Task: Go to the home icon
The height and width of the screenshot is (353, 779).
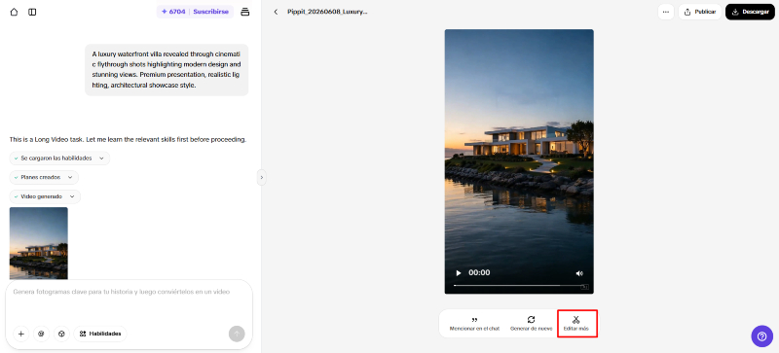Action: [x=14, y=12]
